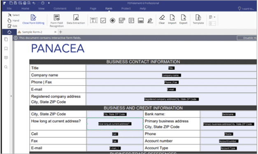The width and height of the screenshot is (258, 154).
Task: Expand the collapsed left side panel
Action: [x=11, y=96]
